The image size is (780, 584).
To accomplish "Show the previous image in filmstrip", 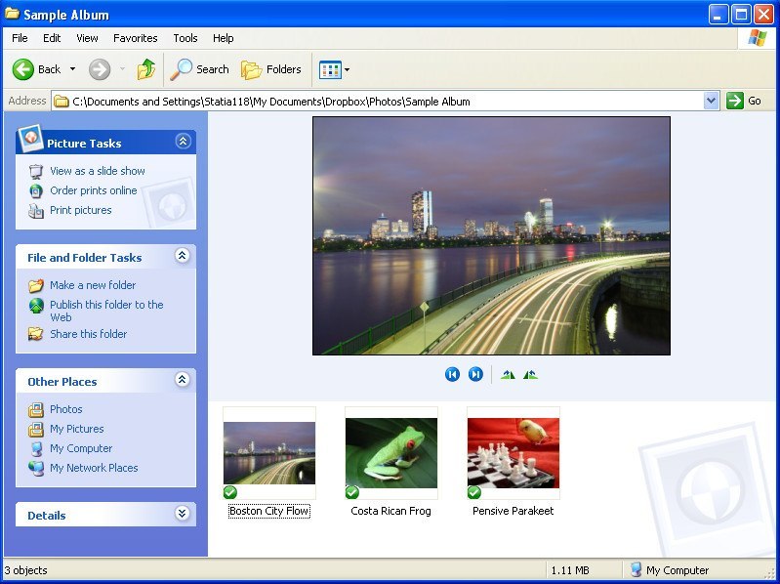I will [x=452, y=374].
